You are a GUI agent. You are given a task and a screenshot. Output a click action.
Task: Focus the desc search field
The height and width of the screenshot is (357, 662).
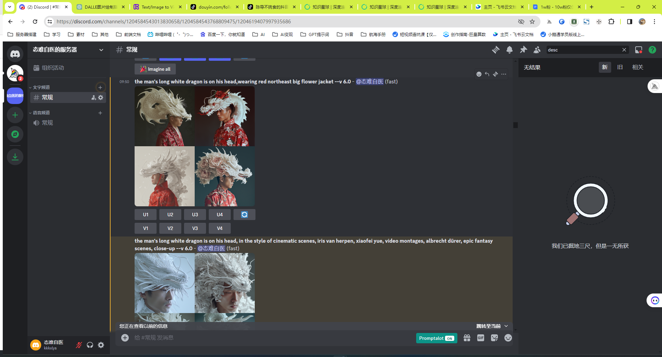tap(584, 50)
